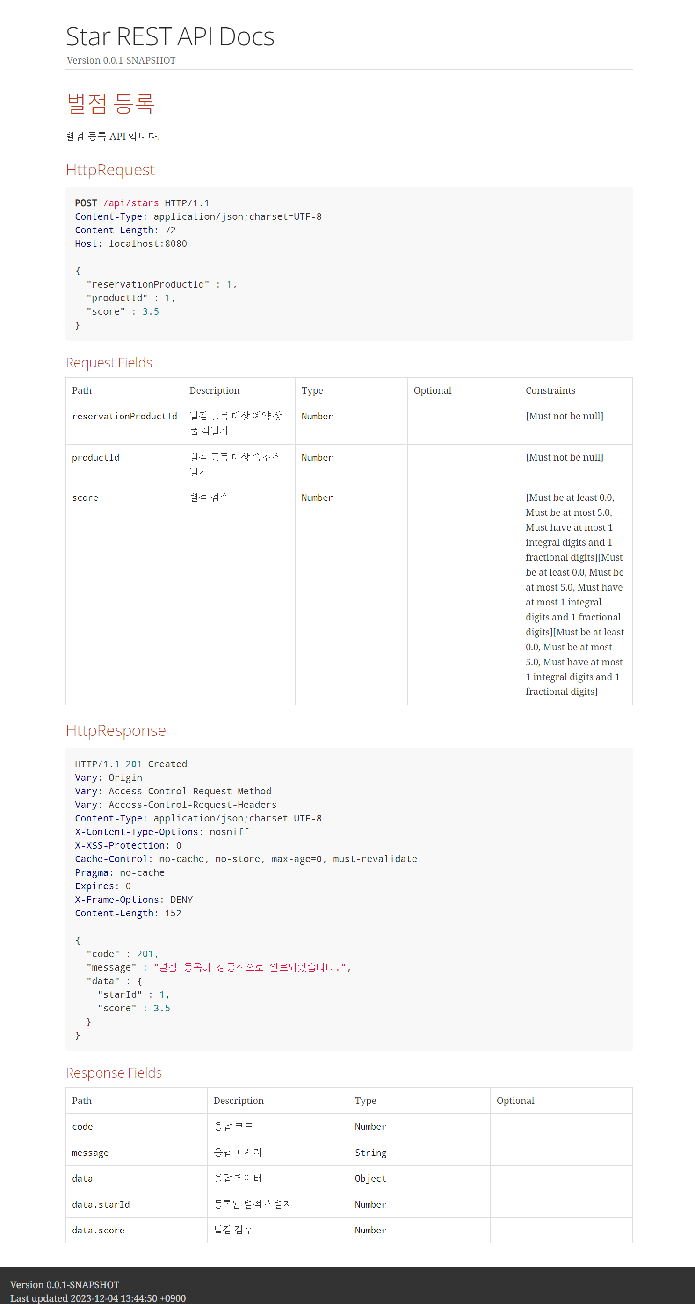Click the 'Cache-Control' header line
Screen dimensions: 695x1304
coord(246,859)
